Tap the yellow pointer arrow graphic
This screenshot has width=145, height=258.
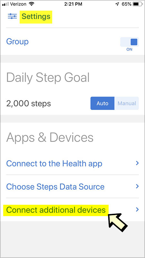118,222
